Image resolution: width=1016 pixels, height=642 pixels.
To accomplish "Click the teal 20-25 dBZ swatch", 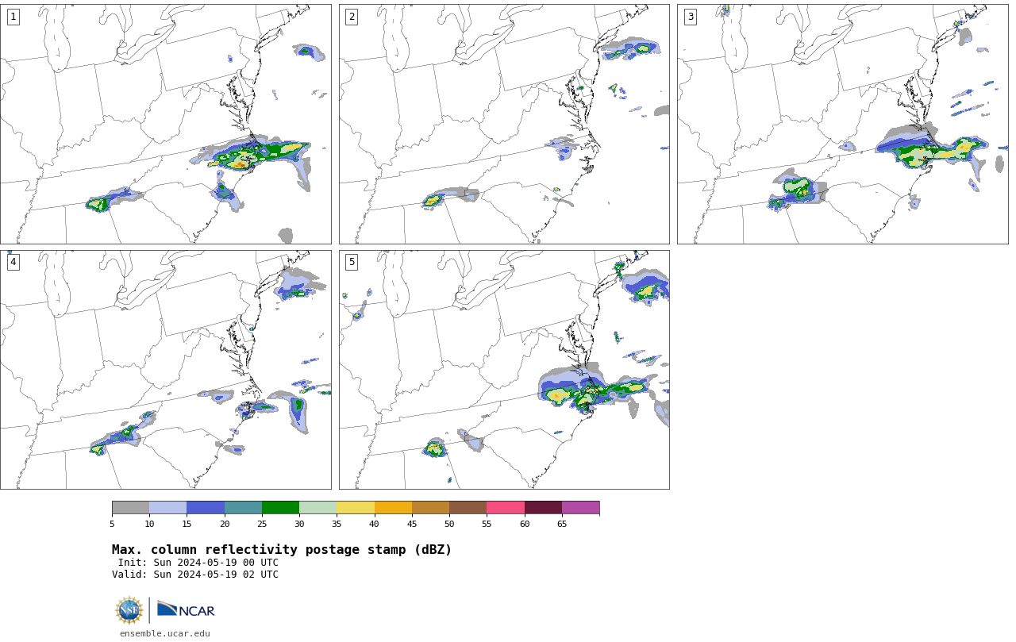I will click(243, 508).
